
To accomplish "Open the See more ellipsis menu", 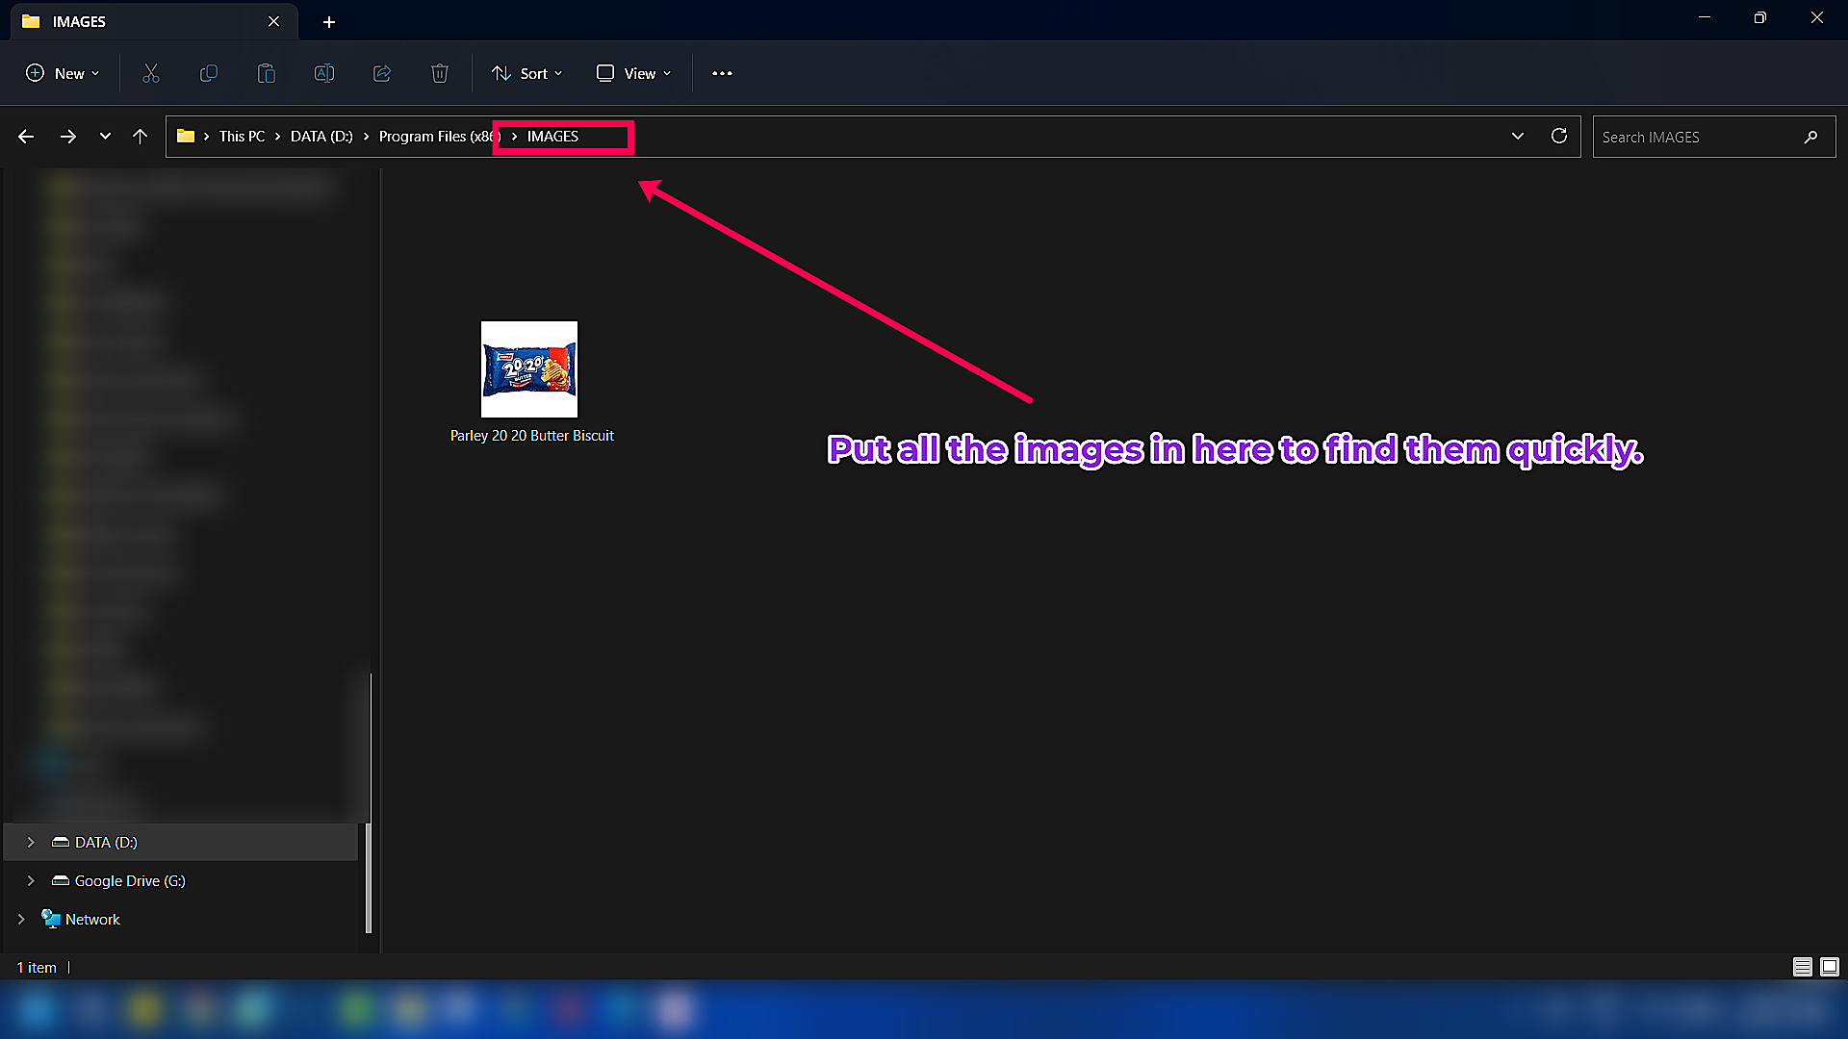I will click(722, 73).
